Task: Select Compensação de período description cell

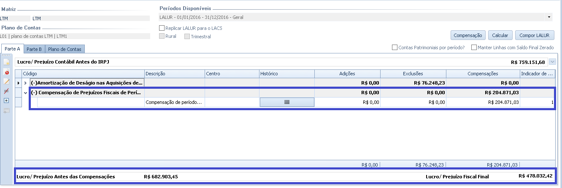Action: pyautogui.click(x=175, y=102)
